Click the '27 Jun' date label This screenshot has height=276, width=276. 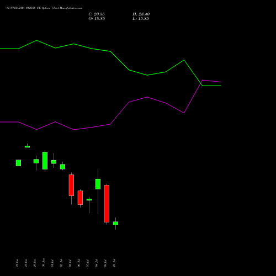point(17,263)
